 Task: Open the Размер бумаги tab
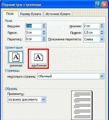click(x=31, y=14)
